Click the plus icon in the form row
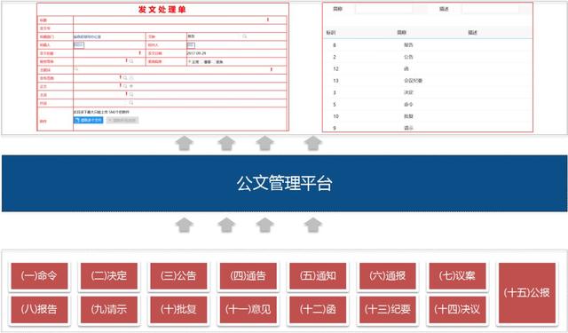 click(x=131, y=86)
